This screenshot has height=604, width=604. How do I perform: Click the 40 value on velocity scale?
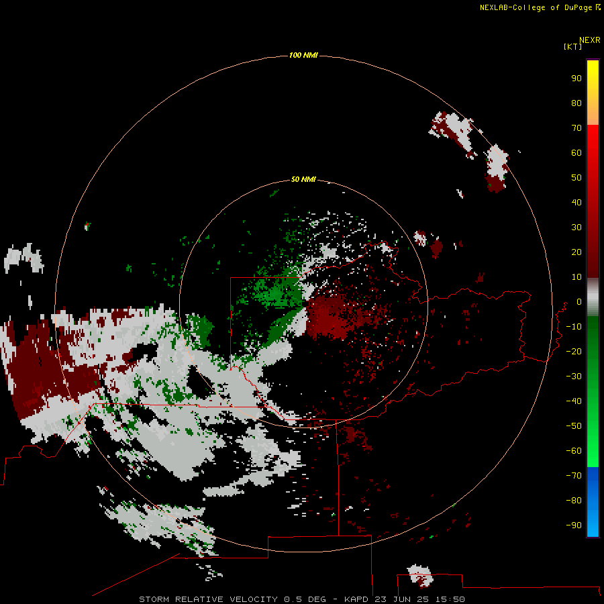[x=576, y=202]
